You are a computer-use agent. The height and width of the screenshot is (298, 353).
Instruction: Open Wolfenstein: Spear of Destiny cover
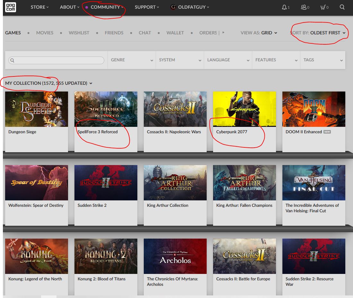coord(37,183)
